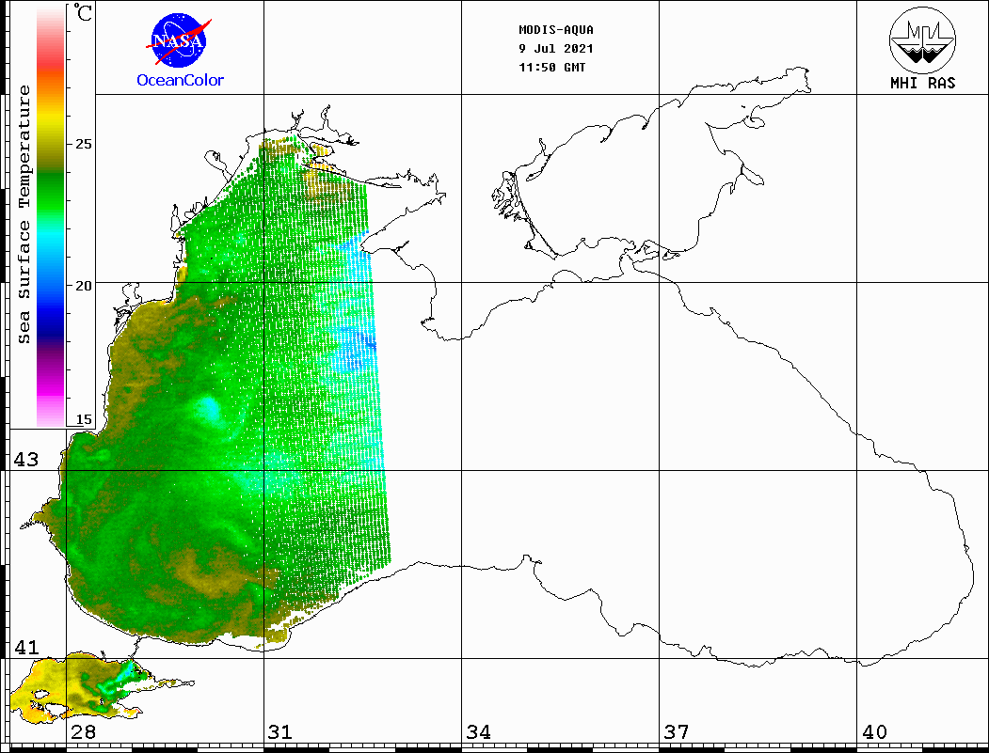Click the 15 value on color scale
This screenshot has height=753, width=989.
(83, 419)
